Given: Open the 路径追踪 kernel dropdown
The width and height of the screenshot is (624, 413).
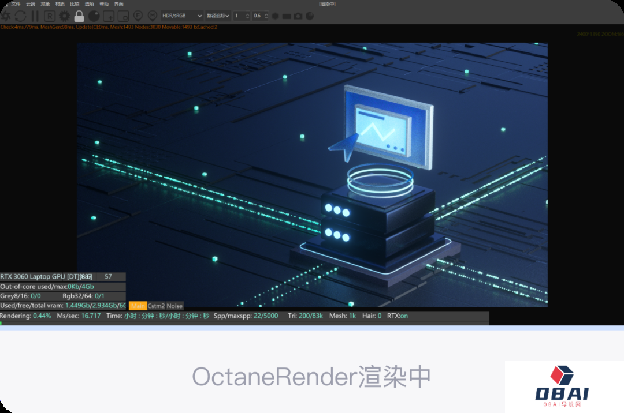Looking at the screenshot, I should tap(218, 16).
